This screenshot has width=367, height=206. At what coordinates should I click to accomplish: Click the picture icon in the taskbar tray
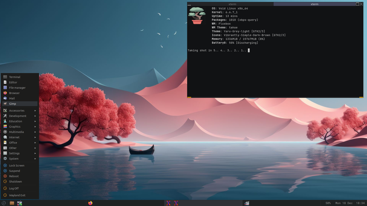coord(247,203)
